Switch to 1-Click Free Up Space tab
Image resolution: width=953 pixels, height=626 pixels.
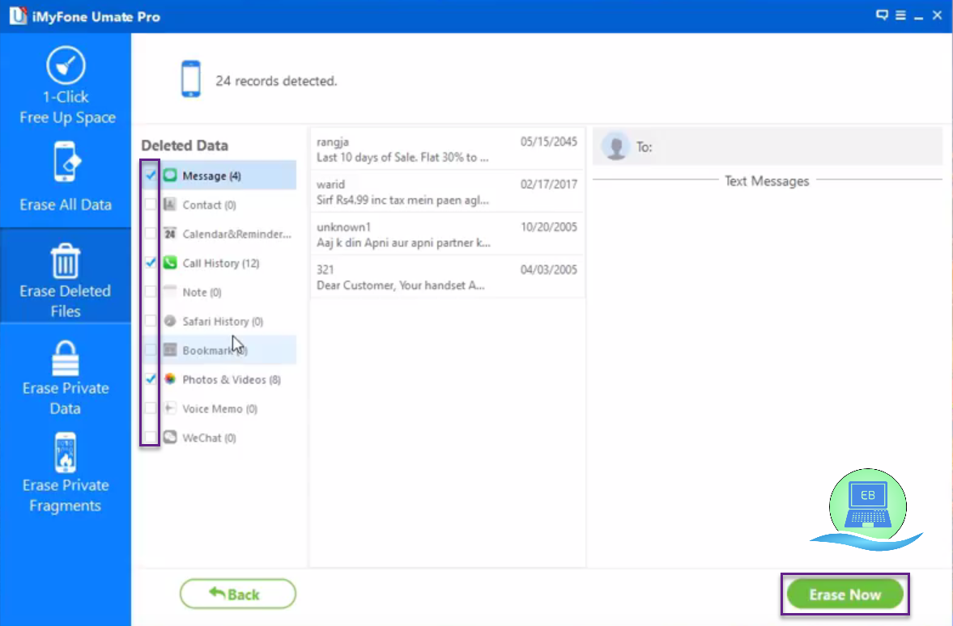66,85
